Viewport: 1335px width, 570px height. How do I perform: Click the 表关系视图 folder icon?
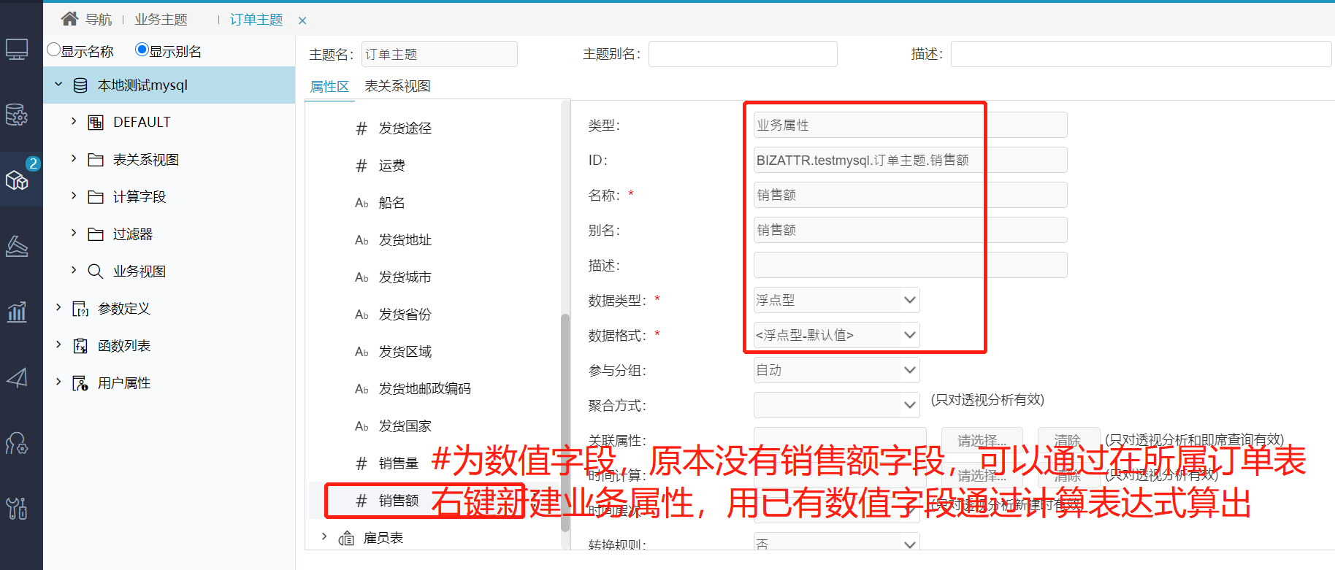coord(96,160)
